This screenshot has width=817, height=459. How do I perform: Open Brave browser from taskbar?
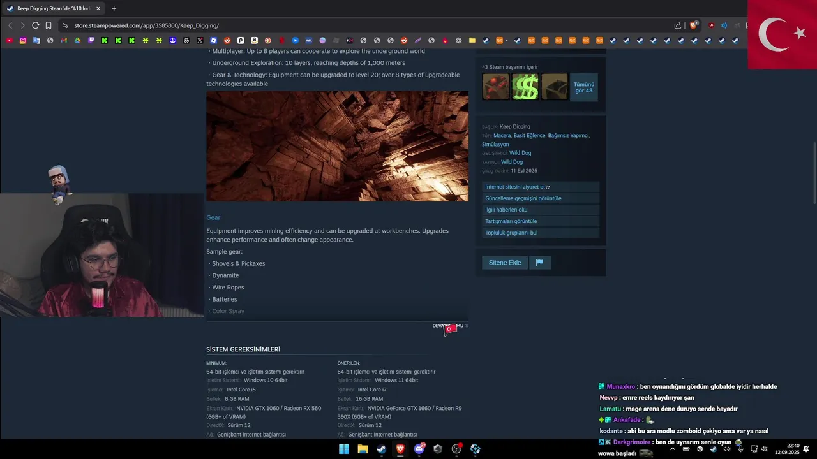click(x=400, y=449)
